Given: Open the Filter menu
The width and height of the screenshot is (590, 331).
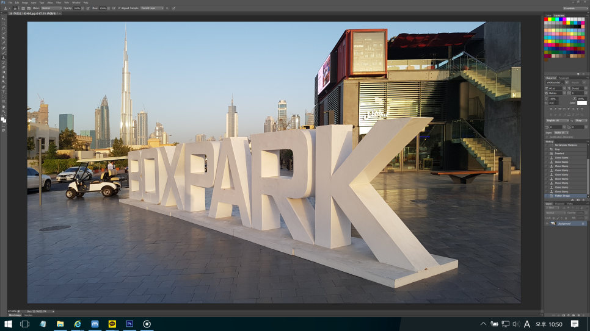Looking at the screenshot, I should pyautogui.click(x=59, y=2).
